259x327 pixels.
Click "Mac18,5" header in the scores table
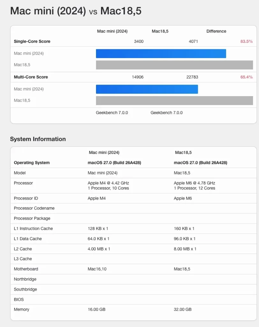pyautogui.click(x=160, y=31)
